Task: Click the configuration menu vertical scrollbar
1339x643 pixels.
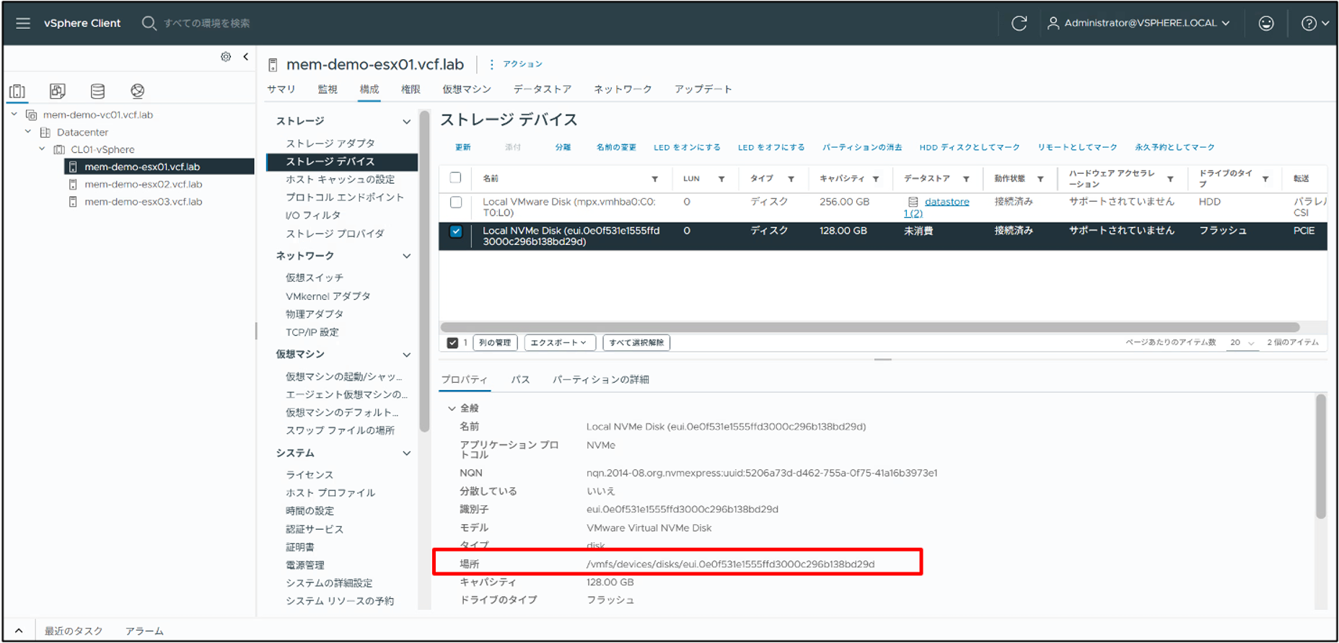Action: [x=424, y=272]
